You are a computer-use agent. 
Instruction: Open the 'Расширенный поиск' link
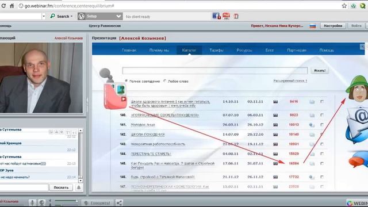coord(290,80)
